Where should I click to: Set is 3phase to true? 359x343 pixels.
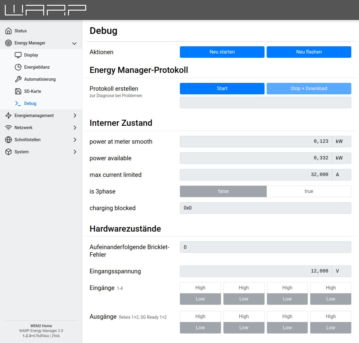coord(308,191)
